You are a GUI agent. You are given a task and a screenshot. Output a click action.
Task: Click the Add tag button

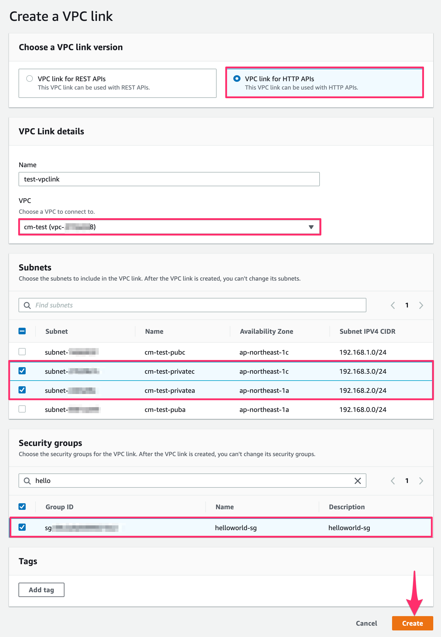pyautogui.click(x=41, y=590)
